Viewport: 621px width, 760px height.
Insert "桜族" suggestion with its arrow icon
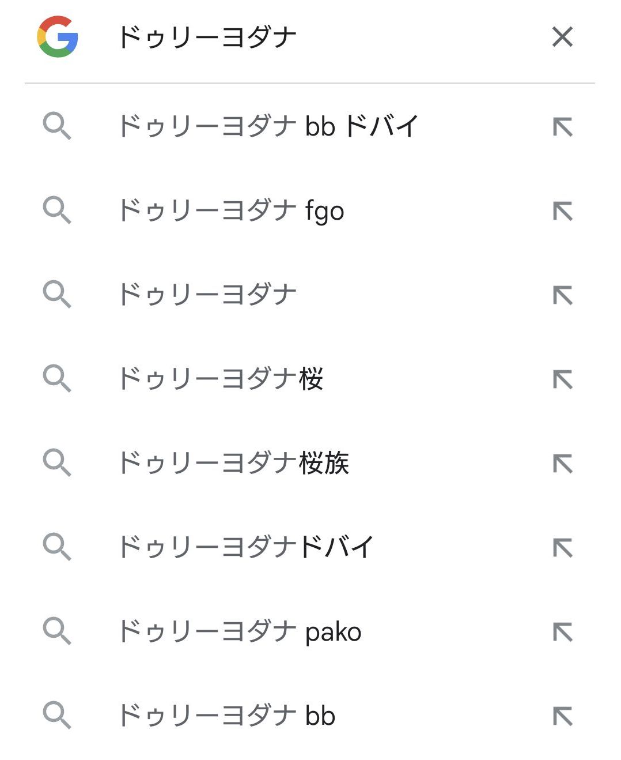pyautogui.click(x=562, y=464)
